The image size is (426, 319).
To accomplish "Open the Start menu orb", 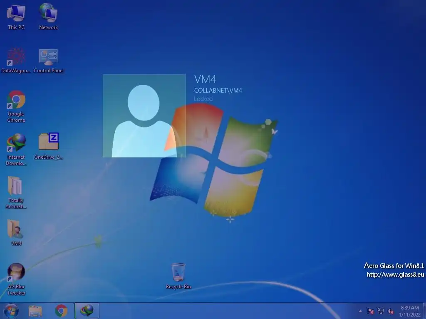I will coord(11,311).
